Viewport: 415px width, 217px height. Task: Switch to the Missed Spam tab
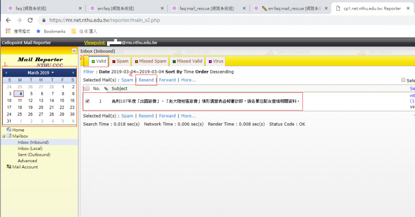[150, 61]
